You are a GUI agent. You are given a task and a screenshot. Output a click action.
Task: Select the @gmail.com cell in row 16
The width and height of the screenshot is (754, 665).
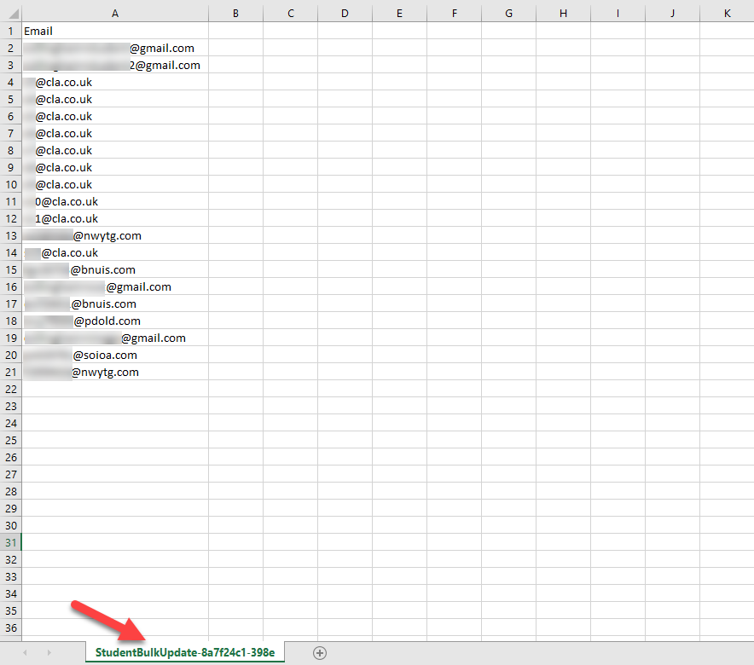tap(114, 286)
